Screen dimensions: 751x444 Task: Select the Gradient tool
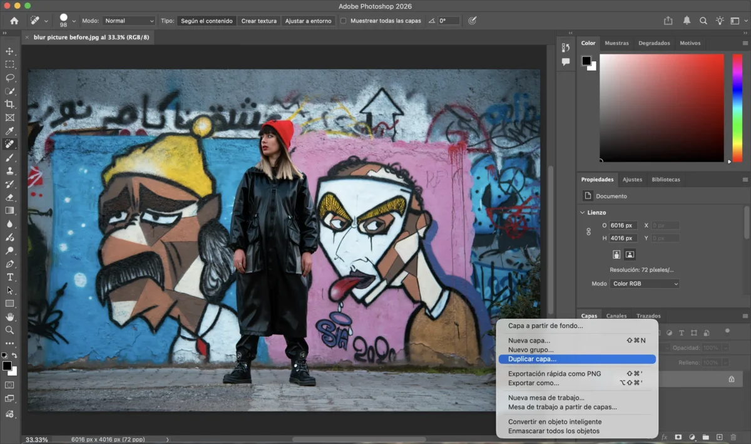coord(9,210)
